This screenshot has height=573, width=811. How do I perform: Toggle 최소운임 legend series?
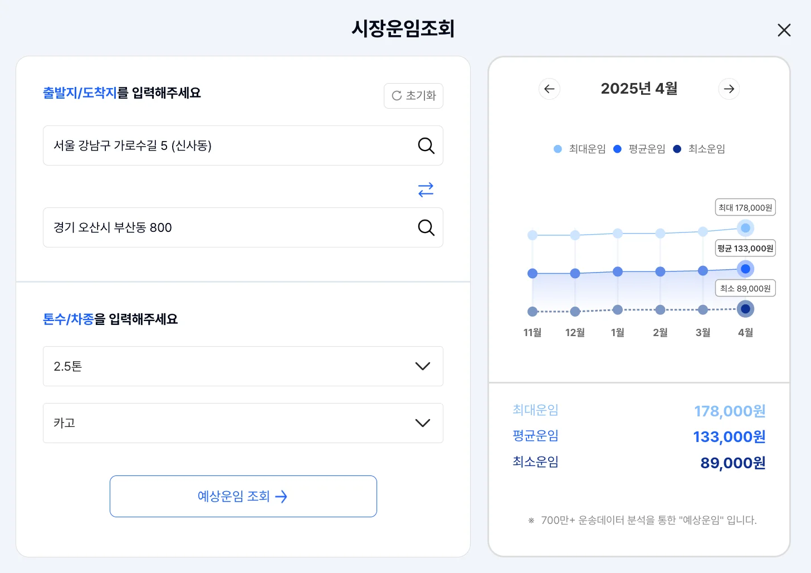coord(700,149)
